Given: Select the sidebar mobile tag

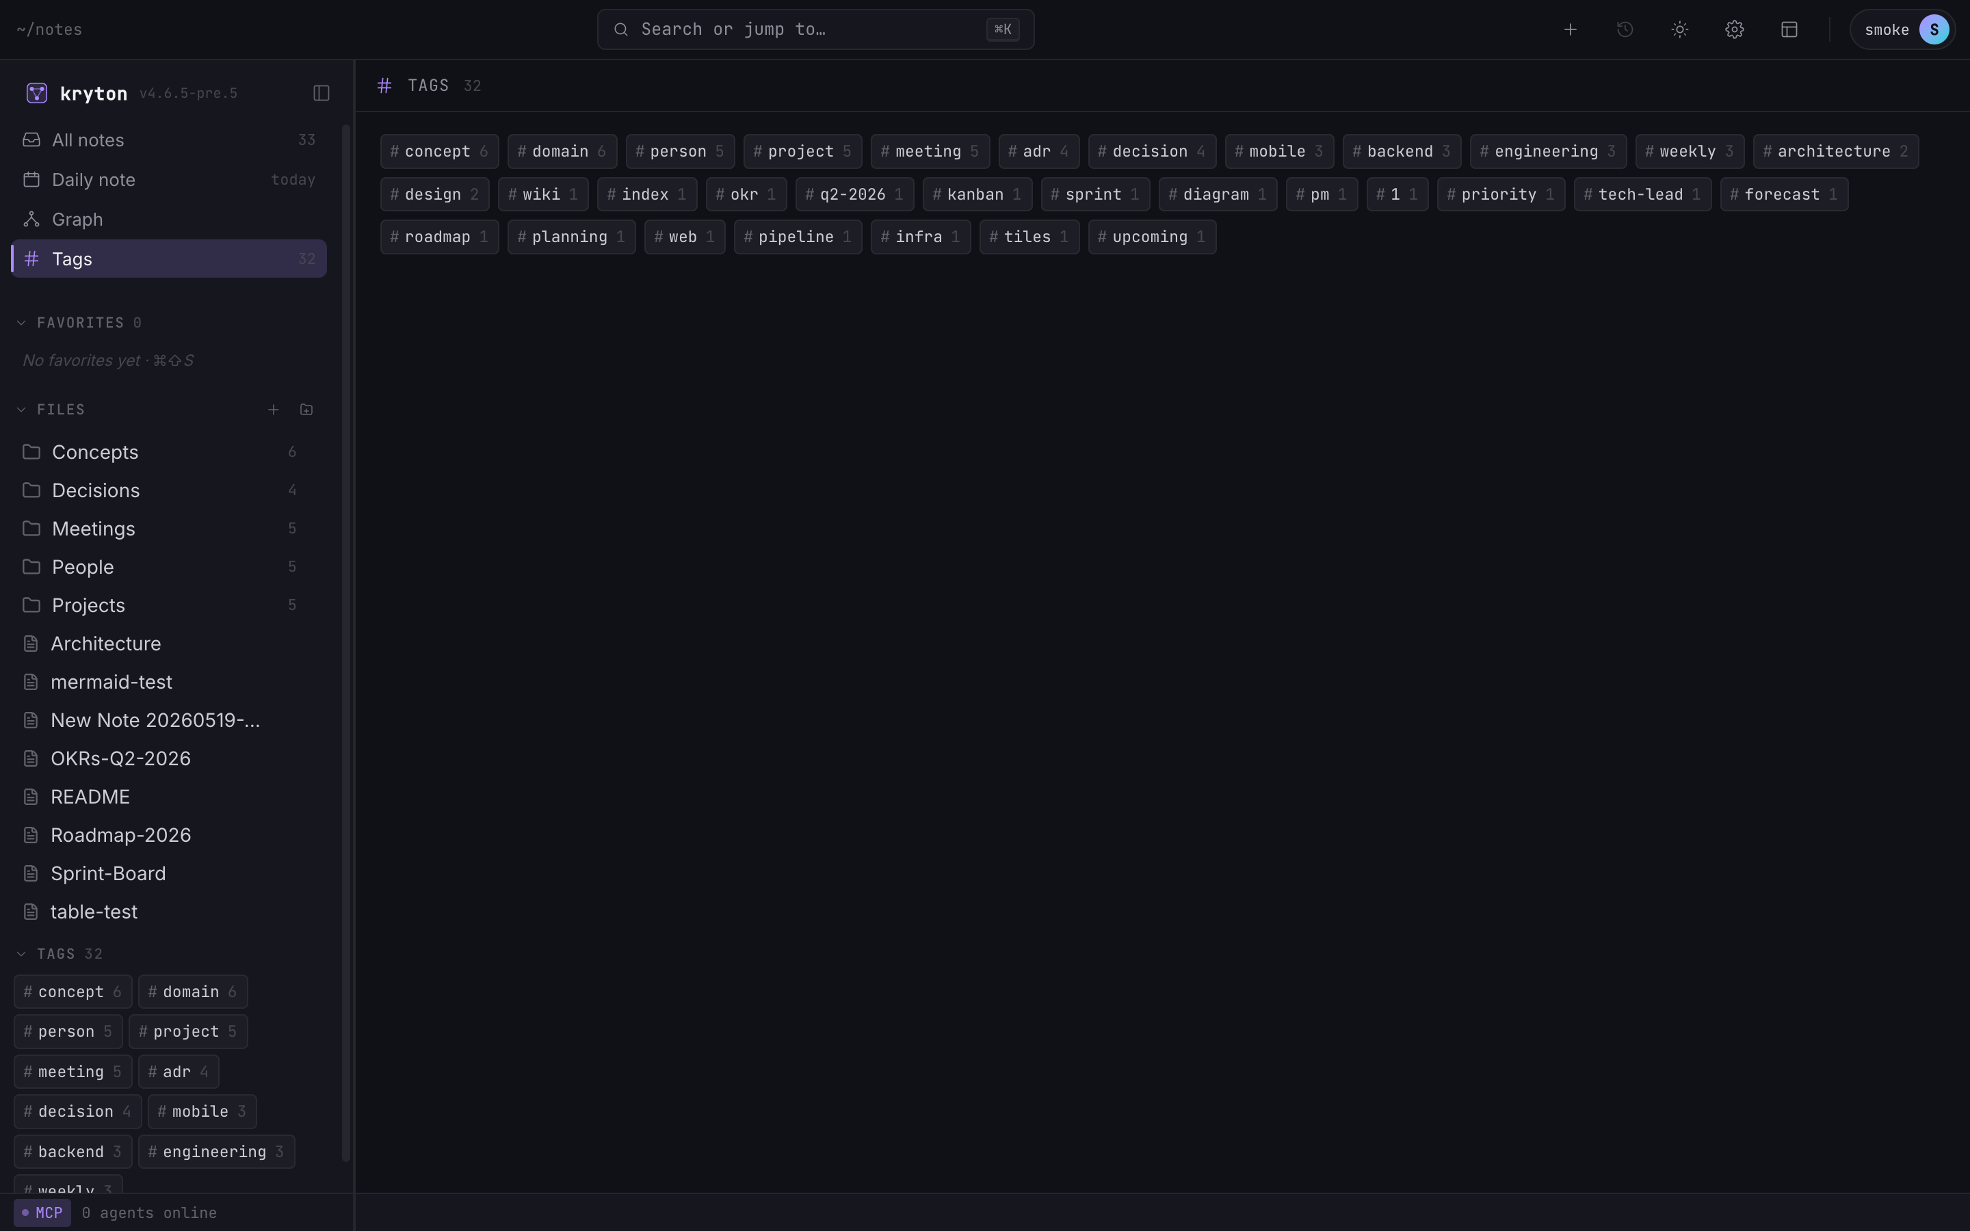Looking at the screenshot, I should point(202,1111).
